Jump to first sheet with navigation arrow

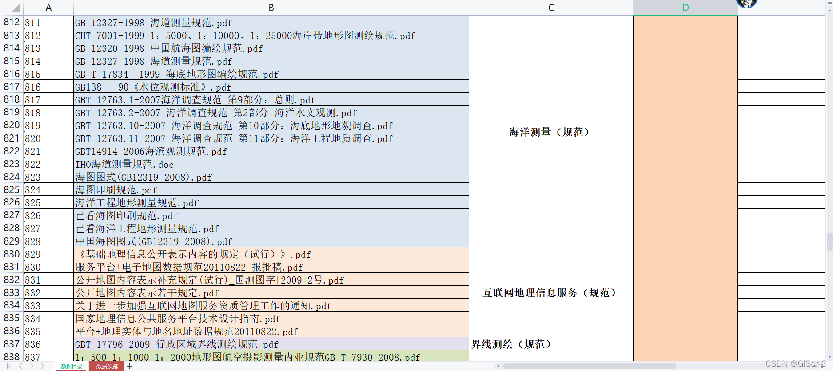(9, 366)
